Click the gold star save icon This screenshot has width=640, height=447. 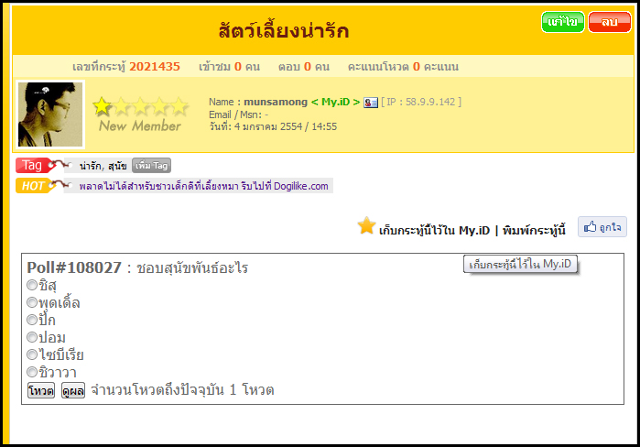(x=366, y=226)
